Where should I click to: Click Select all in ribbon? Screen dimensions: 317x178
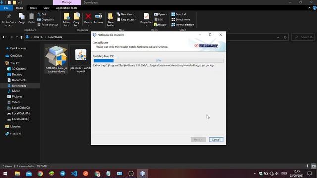179,14
